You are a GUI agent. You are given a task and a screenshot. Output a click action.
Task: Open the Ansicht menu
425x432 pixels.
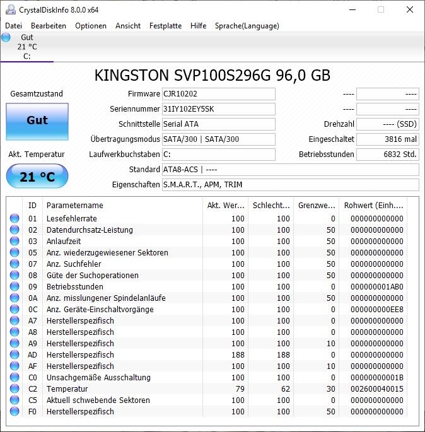[128, 26]
